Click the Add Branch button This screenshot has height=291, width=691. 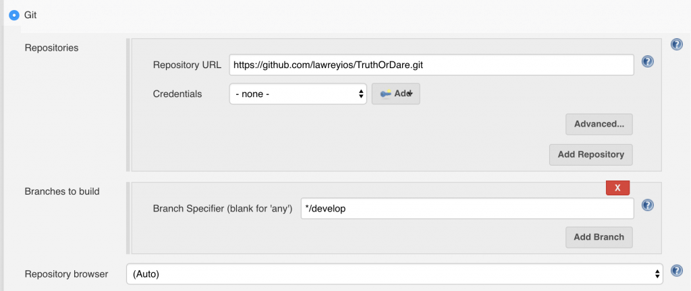(x=599, y=237)
